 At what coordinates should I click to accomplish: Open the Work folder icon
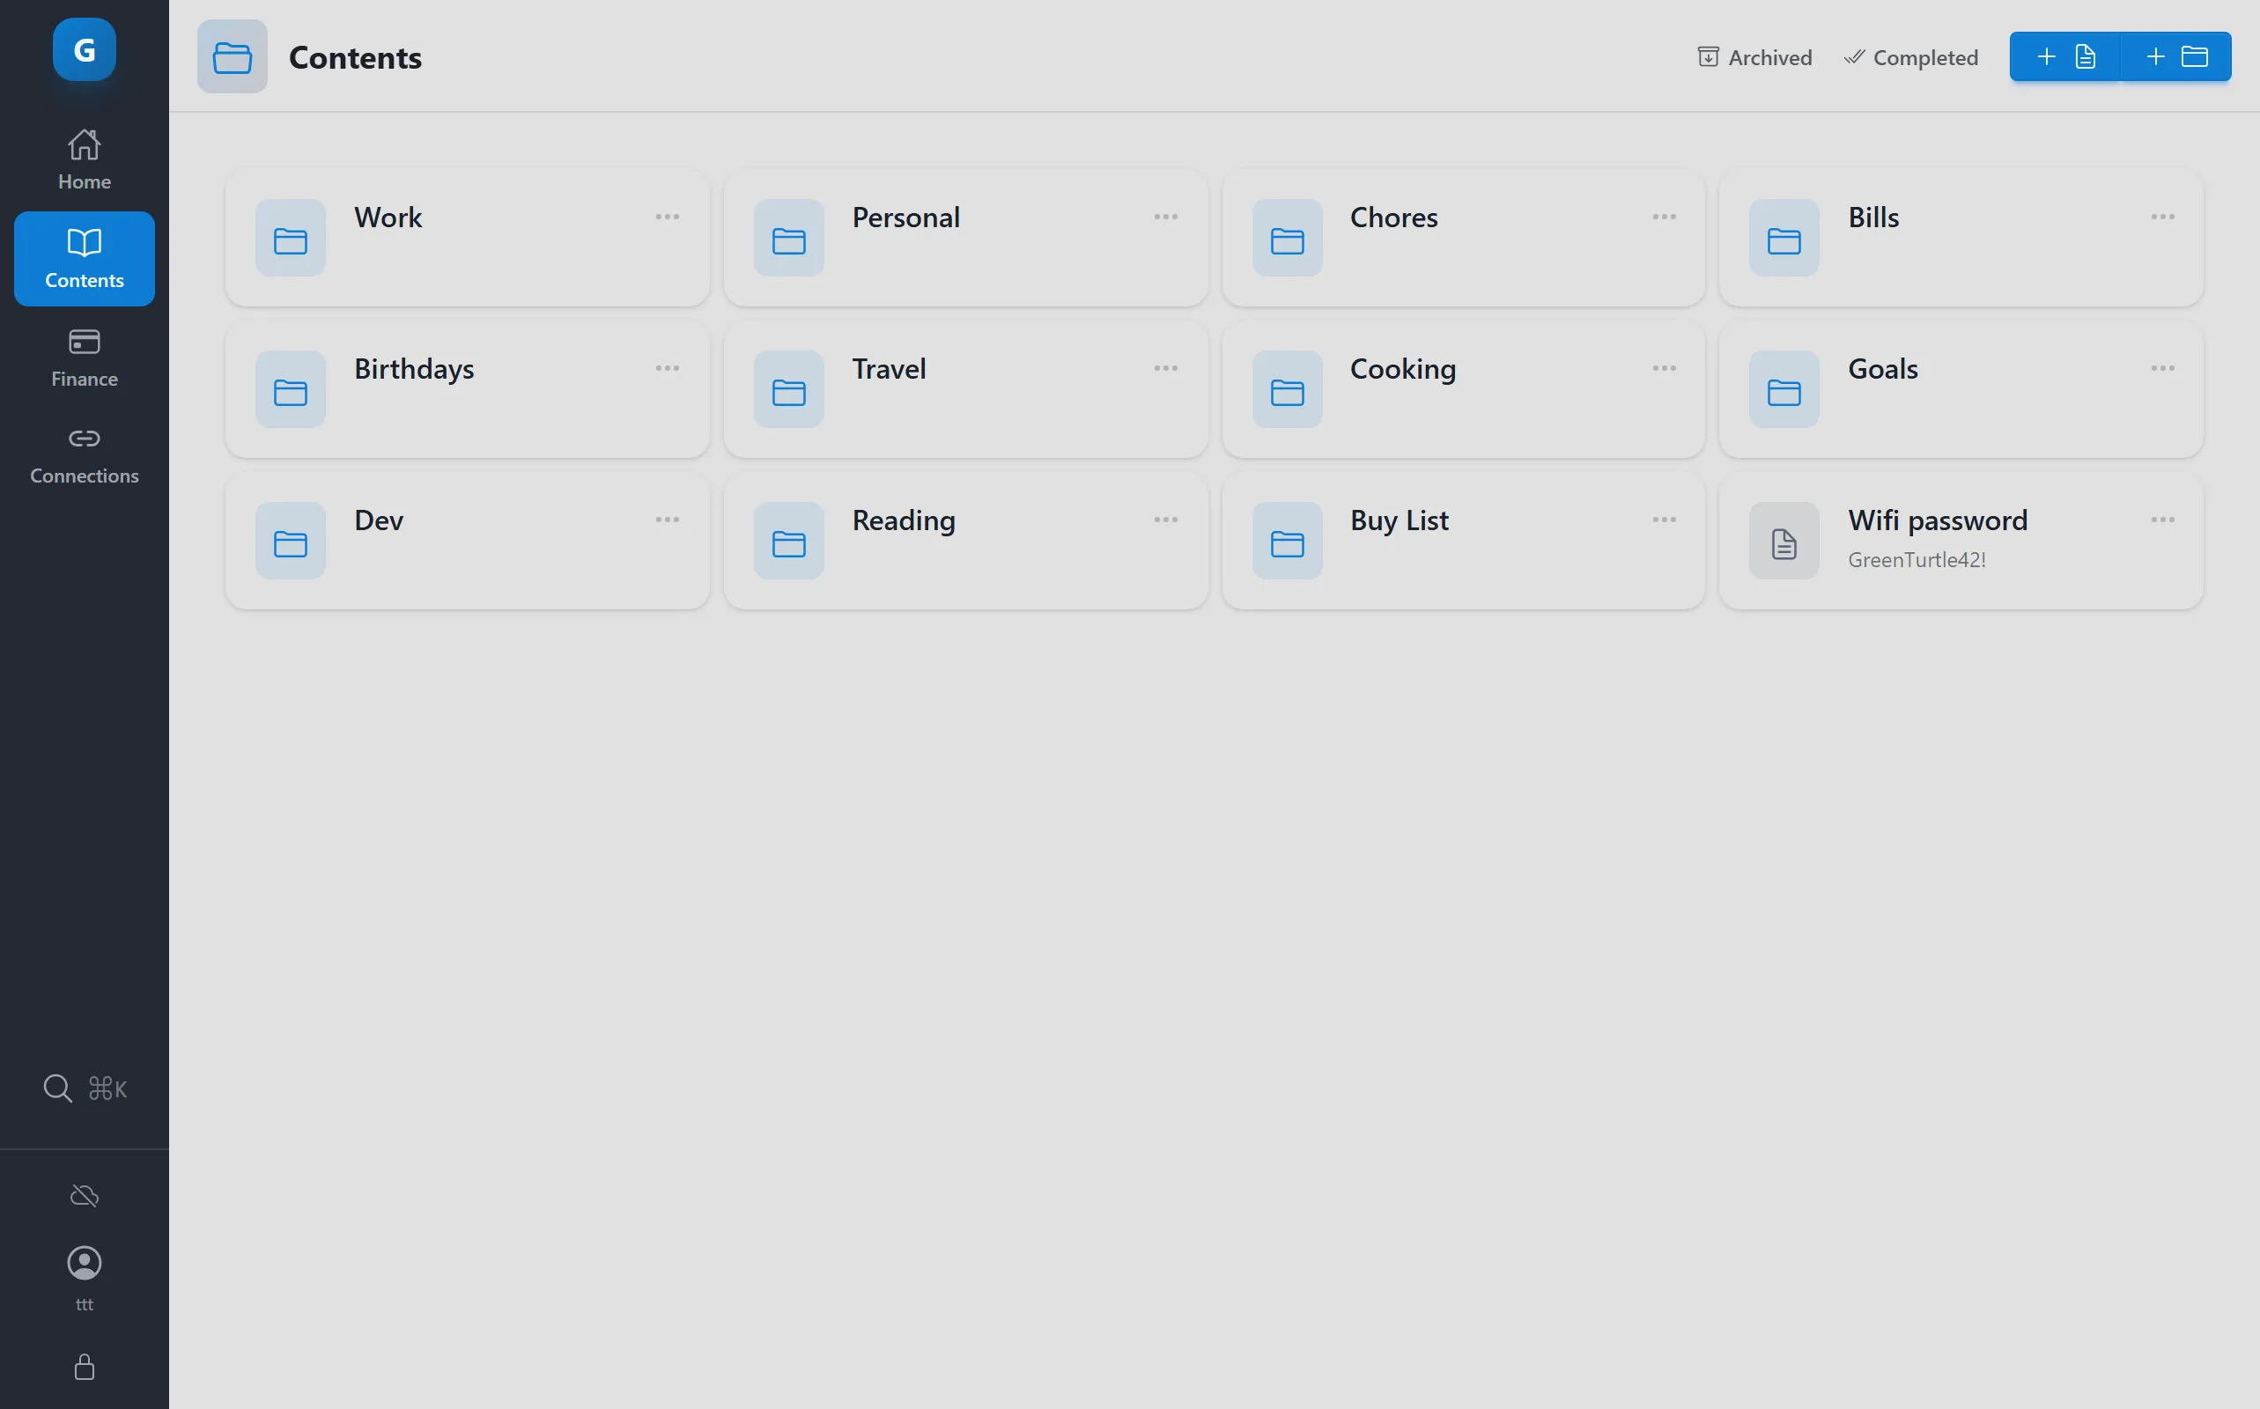pos(290,238)
